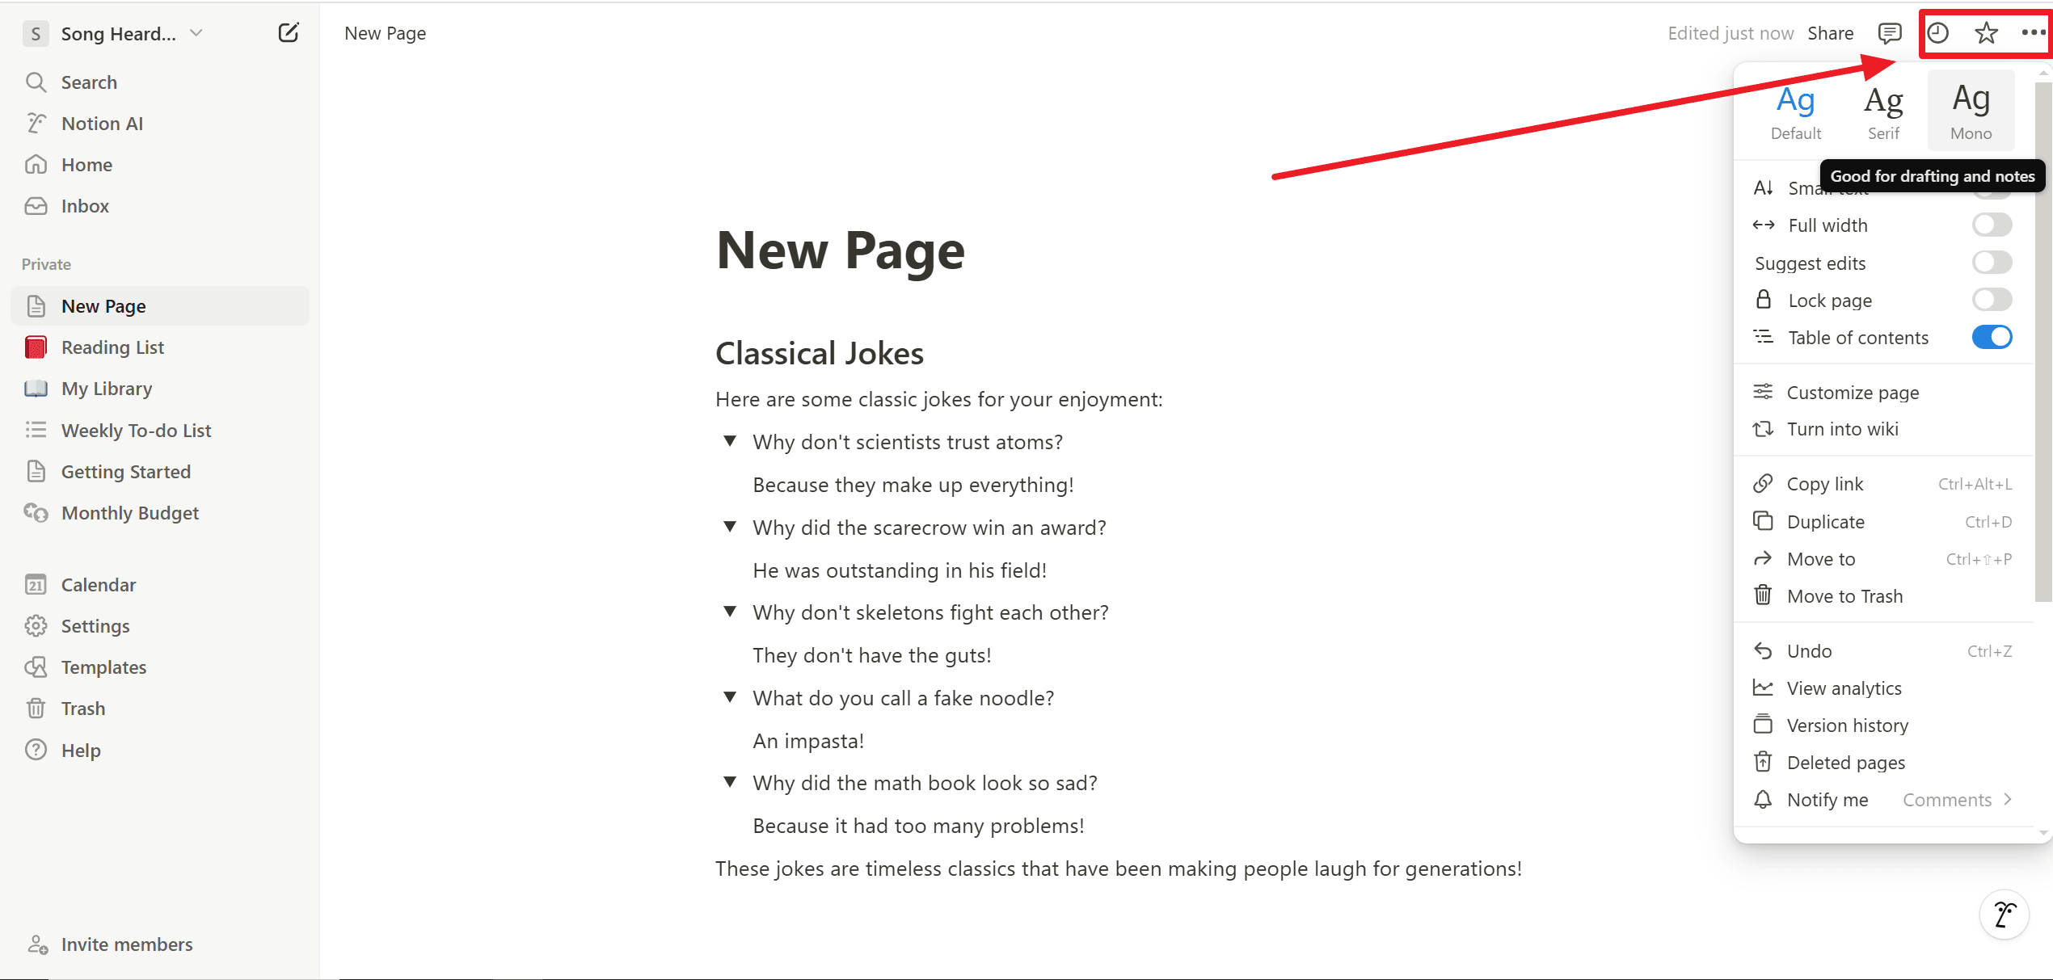The height and width of the screenshot is (980, 2053).
Task: Click the Search sidebar input field
Action: click(x=89, y=81)
